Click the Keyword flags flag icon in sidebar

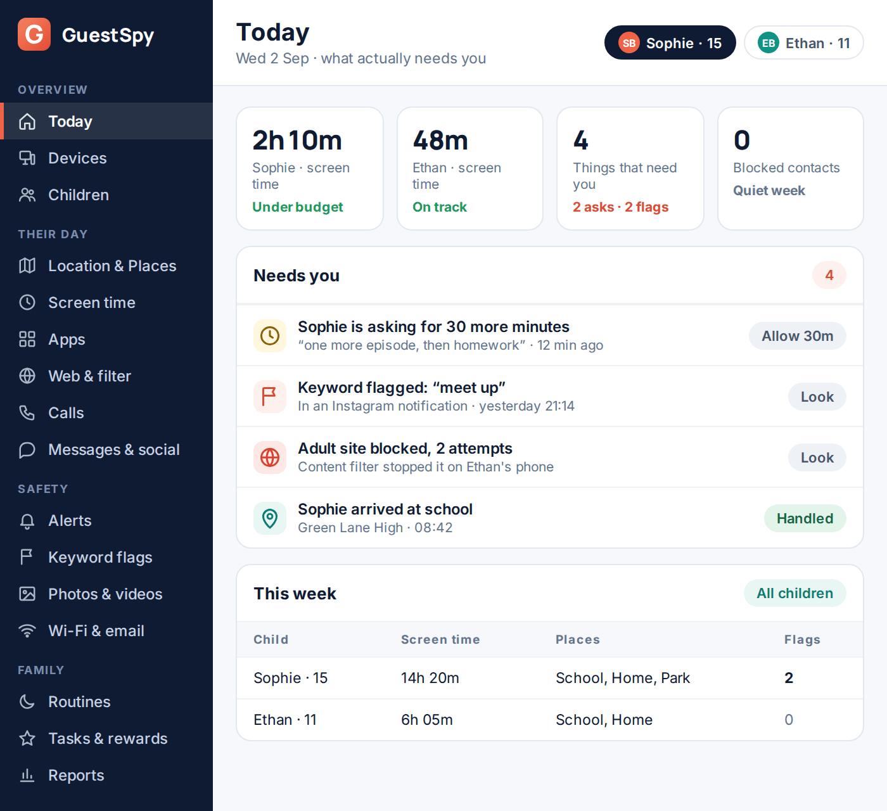click(27, 557)
